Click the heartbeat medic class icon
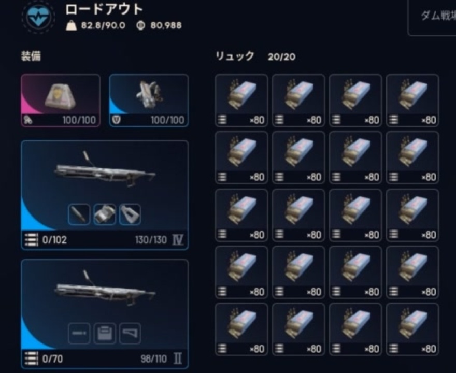Screen dimensions: 456x373 [x=39, y=17]
